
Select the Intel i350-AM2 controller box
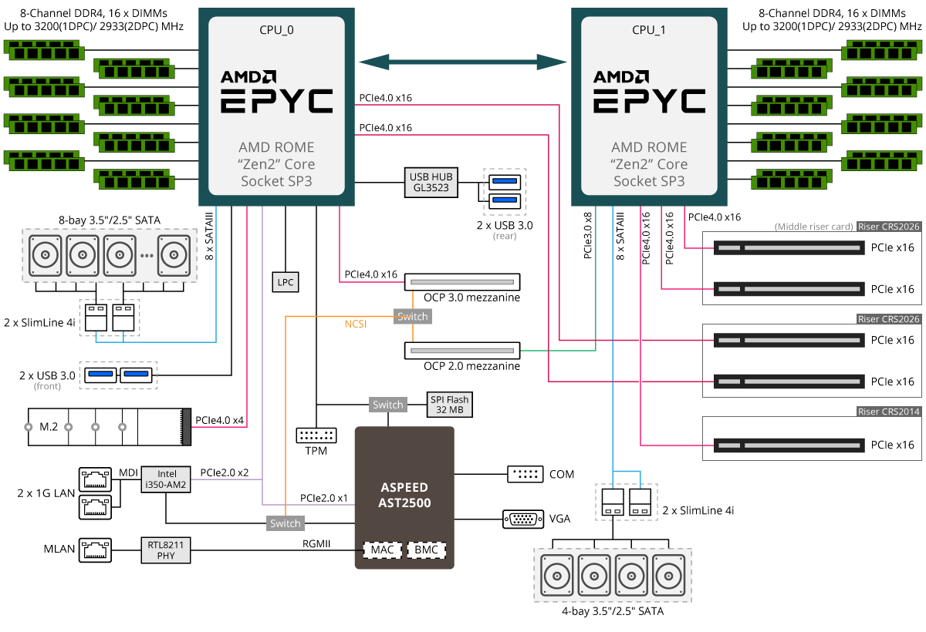[x=167, y=479]
